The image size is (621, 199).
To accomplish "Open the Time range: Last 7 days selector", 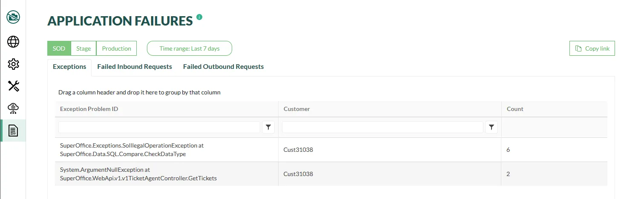I will (x=189, y=48).
